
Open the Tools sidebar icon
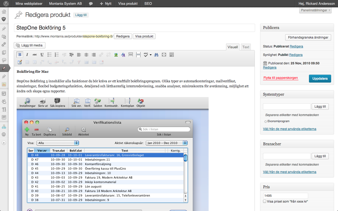coord(4,109)
